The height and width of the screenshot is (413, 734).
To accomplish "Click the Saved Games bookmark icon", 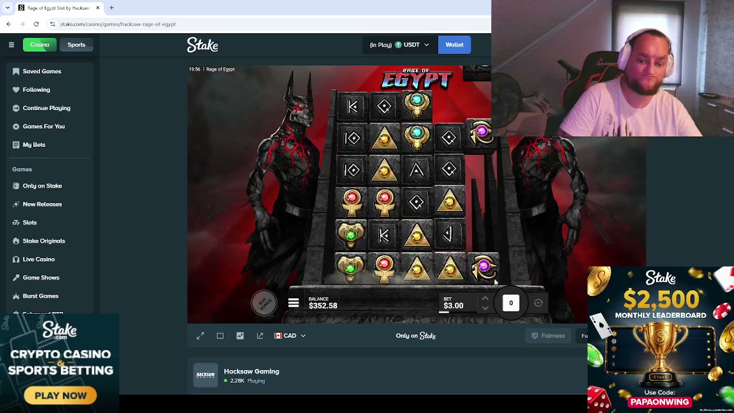I will (15, 71).
